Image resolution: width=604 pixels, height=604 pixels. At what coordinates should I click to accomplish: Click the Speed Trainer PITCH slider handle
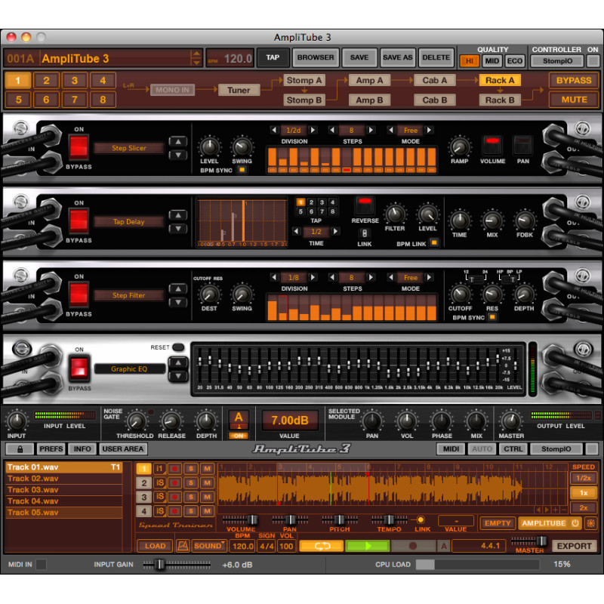point(339,519)
